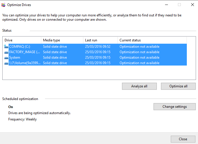Click the FACTORY_IMAGE drive icon
This screenshot has width=198, height=144.
pos(6,52)
